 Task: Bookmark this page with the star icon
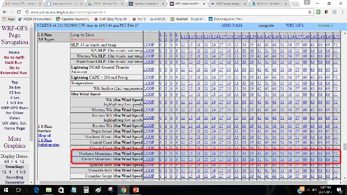(x=310, y=12)
